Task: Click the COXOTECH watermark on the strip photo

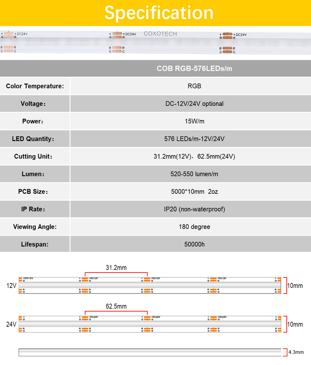Action: 160,34
